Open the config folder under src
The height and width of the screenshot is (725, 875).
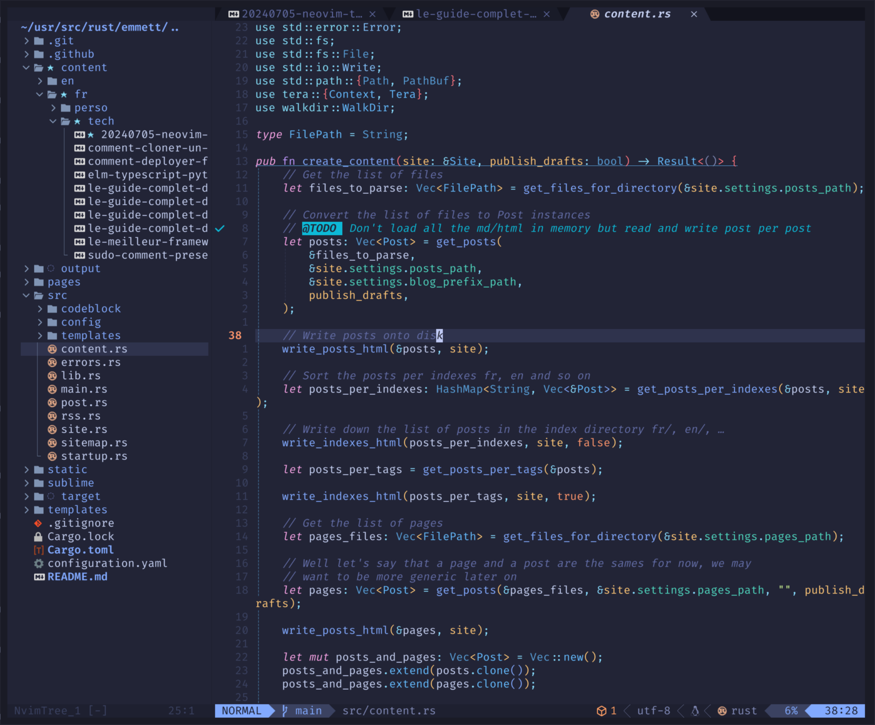81,322
